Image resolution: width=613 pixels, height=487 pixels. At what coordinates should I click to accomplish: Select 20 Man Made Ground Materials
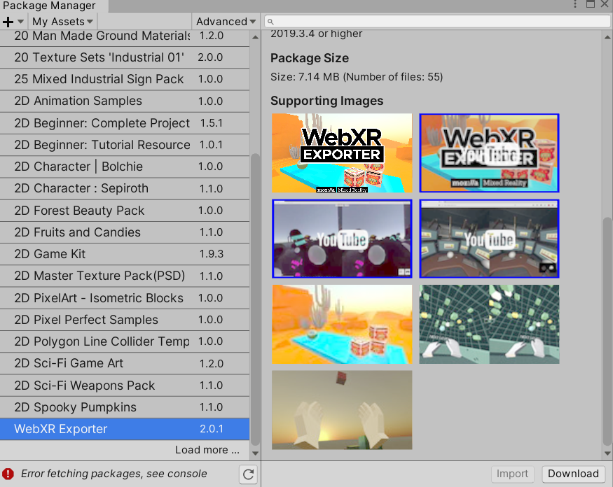[125, 38]
